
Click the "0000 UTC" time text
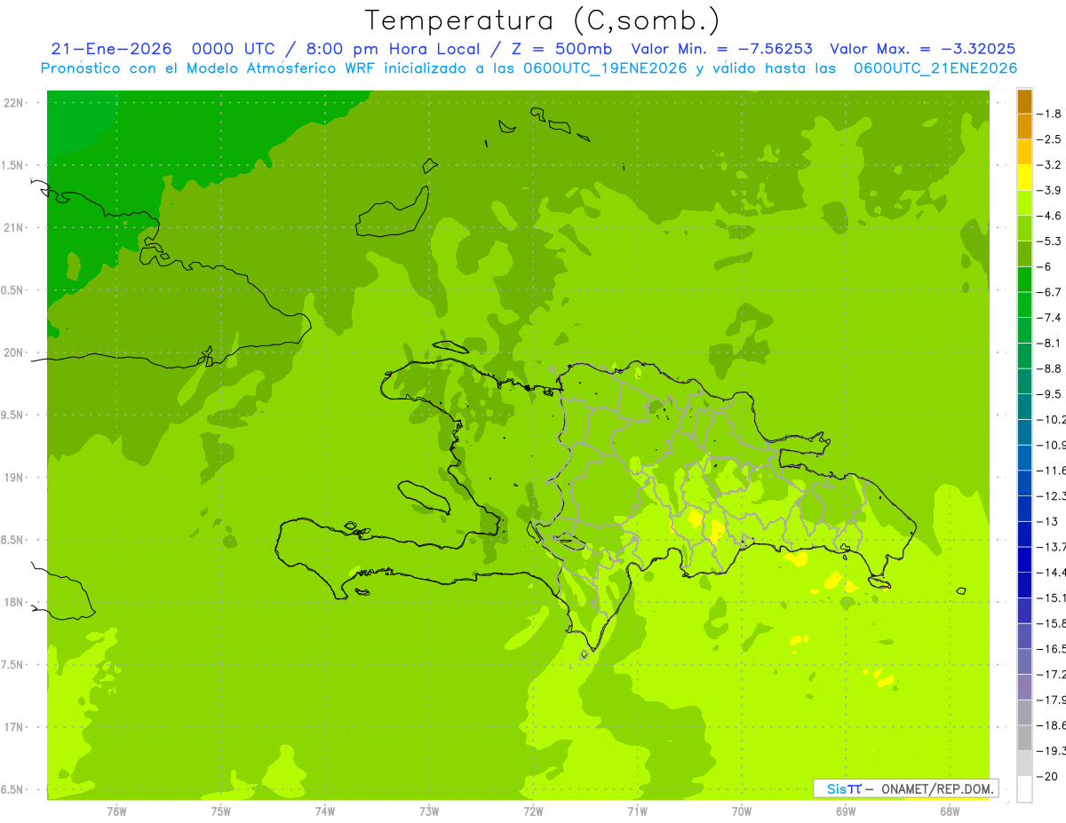234,49
